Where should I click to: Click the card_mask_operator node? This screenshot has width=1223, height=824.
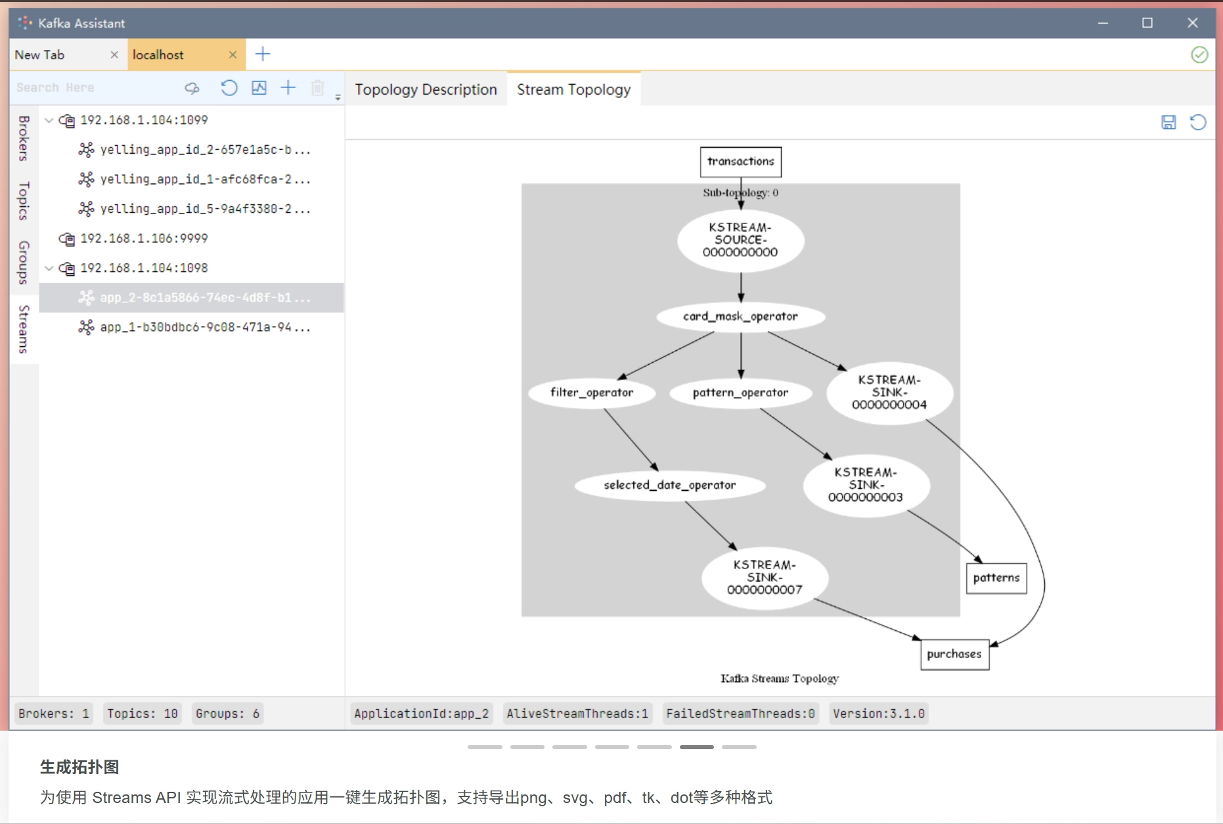tap(741, 317)
